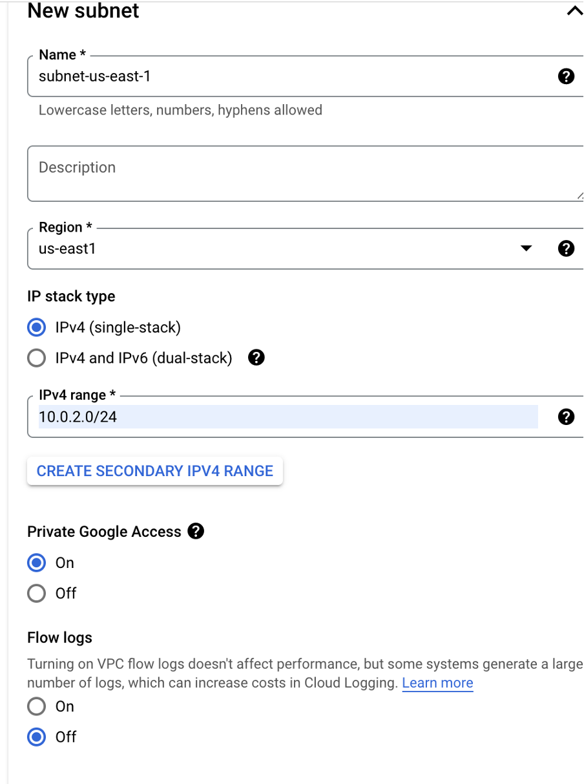The width and height of the screenshot is (584, 784).
Task: Open the Region dropdown
Action: point(527,248)
